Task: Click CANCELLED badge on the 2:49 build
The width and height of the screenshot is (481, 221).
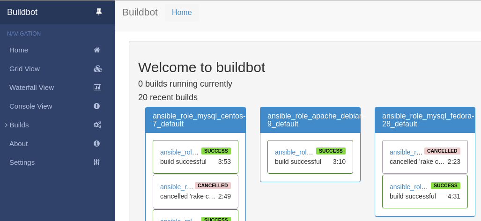Action: coord(213,185)
